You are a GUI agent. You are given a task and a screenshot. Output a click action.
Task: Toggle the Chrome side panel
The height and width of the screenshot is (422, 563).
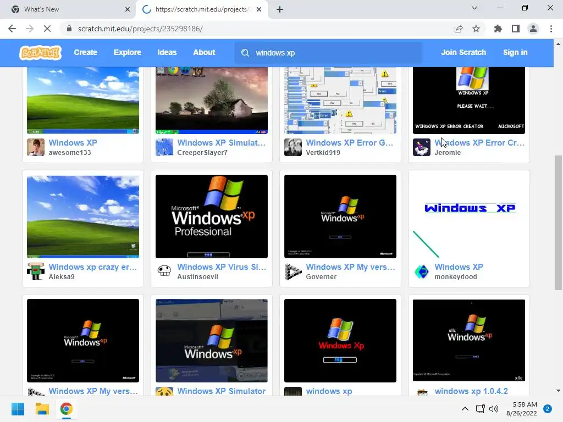pos(516,29)
